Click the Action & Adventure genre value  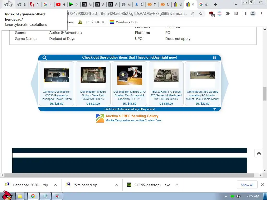(65, 33)
